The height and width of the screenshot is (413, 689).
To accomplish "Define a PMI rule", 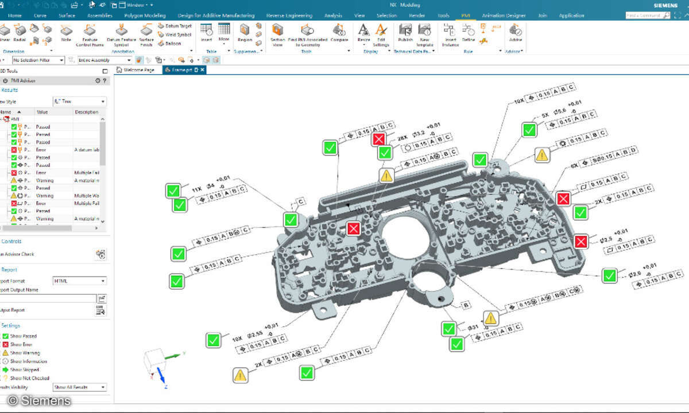I will [x=468, y=33].
